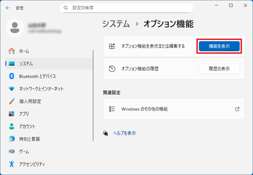Open ネットワークとインターネット settings
253x175 pixels.
pos(49,89)
